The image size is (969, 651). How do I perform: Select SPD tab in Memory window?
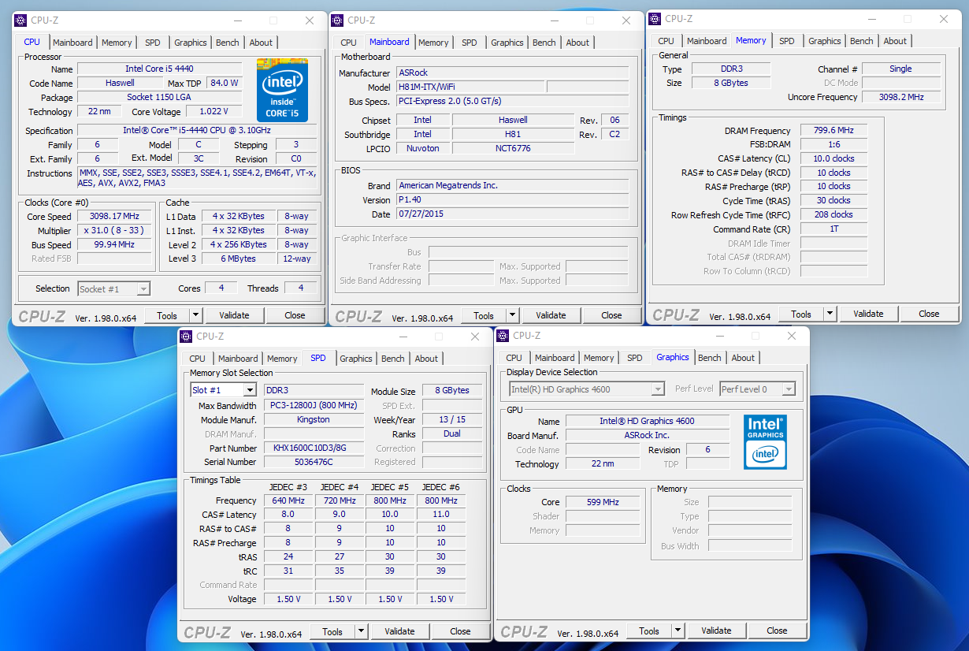pyautogui.click(x=787, y=41)
